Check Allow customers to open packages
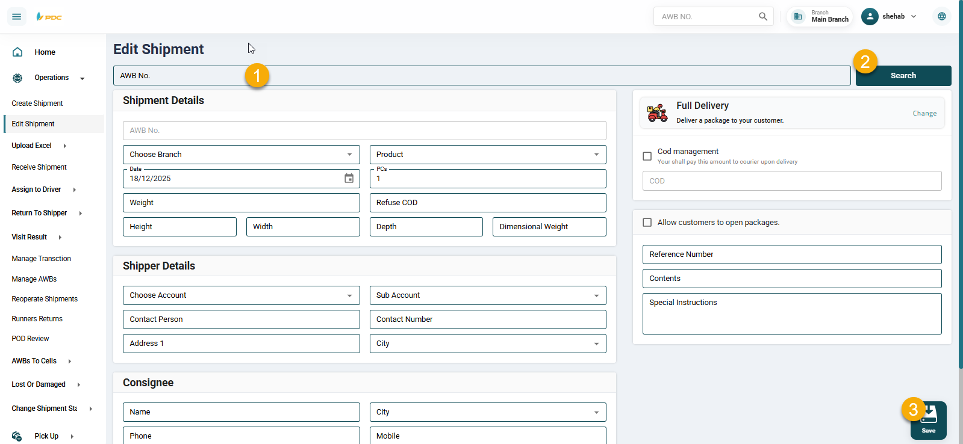 tap(647, 223)
